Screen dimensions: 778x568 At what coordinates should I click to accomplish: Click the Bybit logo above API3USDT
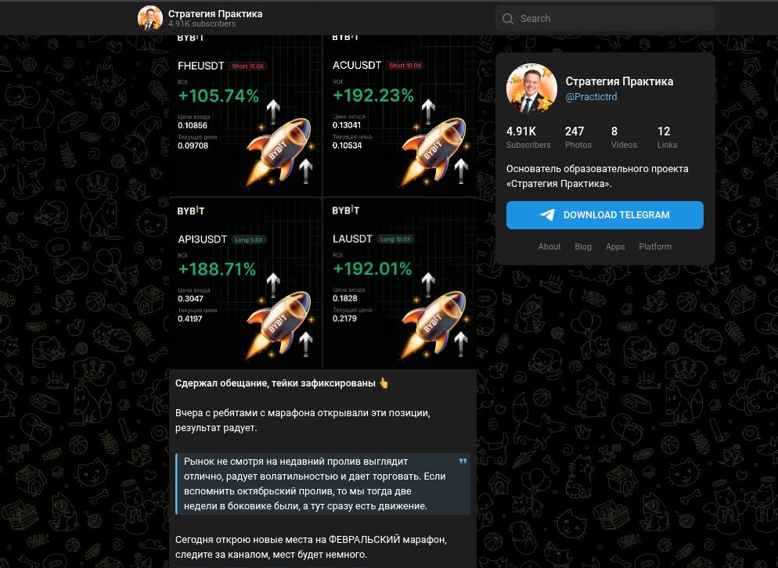pos(191,210)
